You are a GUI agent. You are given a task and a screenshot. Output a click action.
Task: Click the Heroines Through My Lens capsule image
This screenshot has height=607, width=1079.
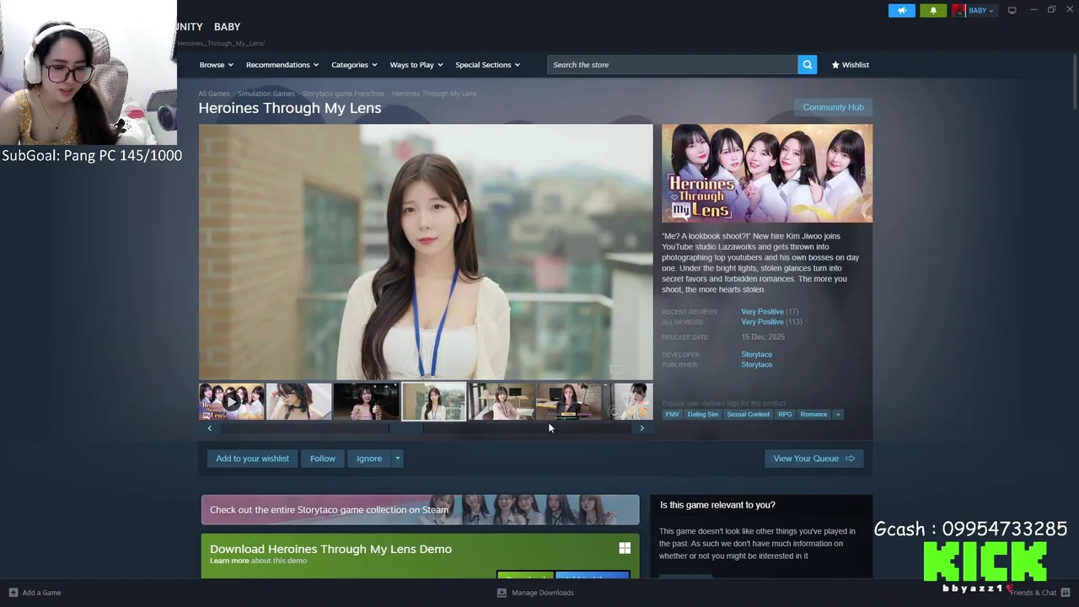coord(767,174)
